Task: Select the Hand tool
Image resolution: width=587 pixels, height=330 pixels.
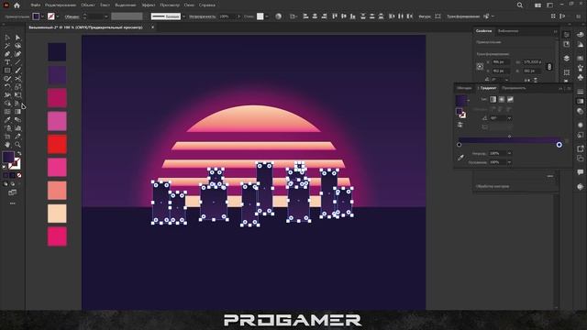Action: [7, 145]
